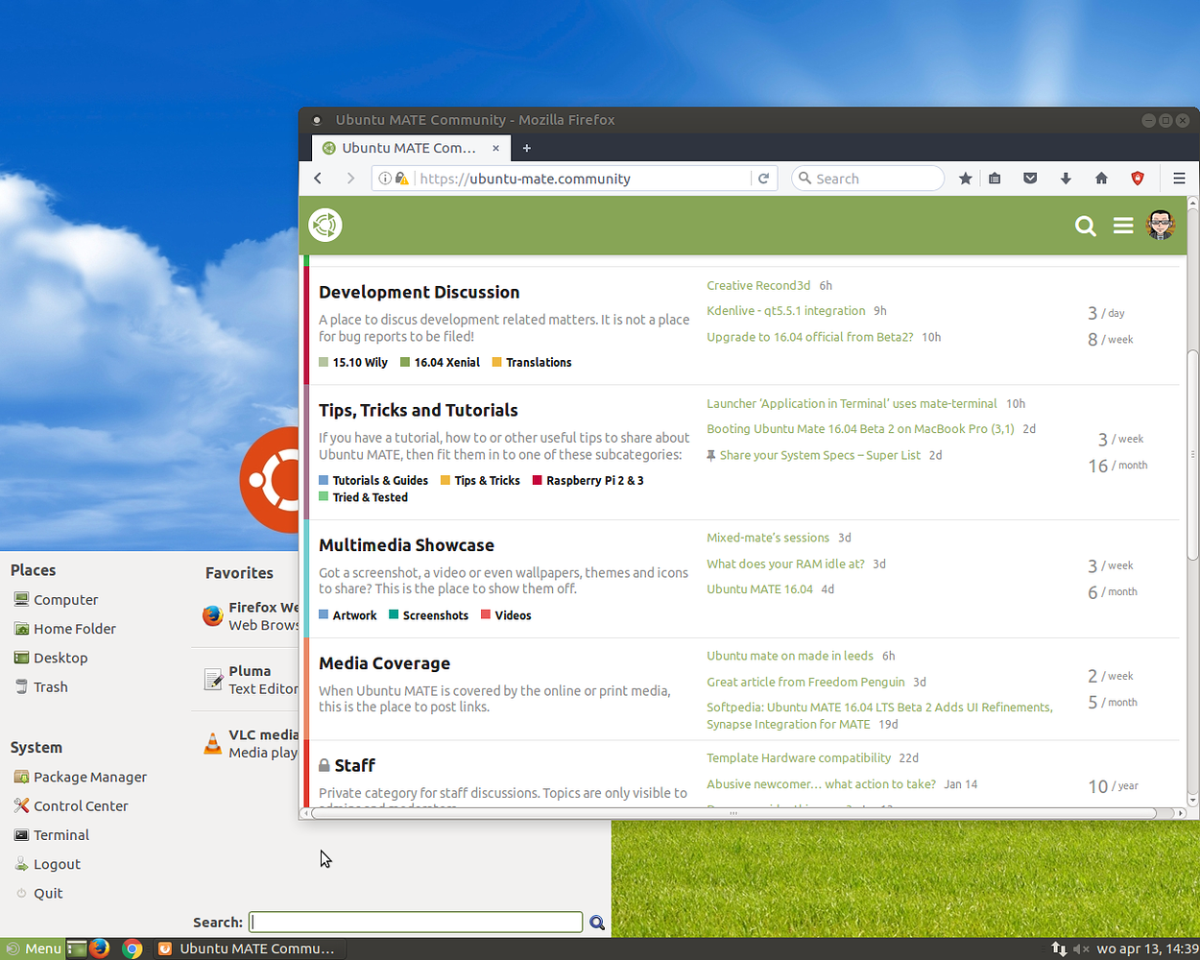The image size is (1200, 960).
Task: Launch Terminal from System list
Action: (x=51, y=835)
